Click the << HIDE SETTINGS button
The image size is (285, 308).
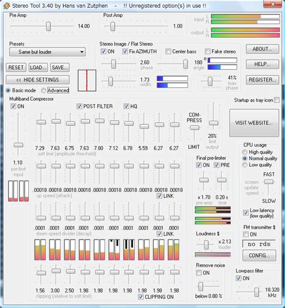(38, 80)
